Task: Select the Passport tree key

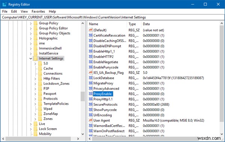Action: pos(49,93)
